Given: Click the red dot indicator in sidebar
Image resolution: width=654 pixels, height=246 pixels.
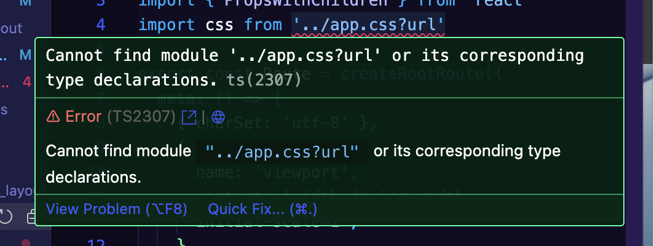Looking at the screenshot, I should (x=26, y=242).
